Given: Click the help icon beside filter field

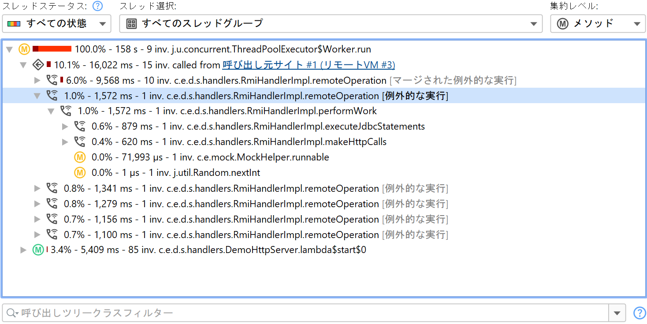Looking at the screenshot, I should pyautogui.click(x=639, y=313).
